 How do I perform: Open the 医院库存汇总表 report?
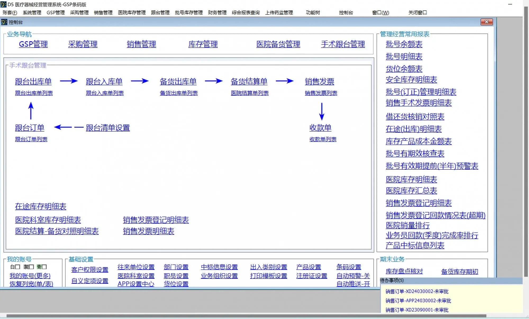pyautogui.click(x=411, y=190)
